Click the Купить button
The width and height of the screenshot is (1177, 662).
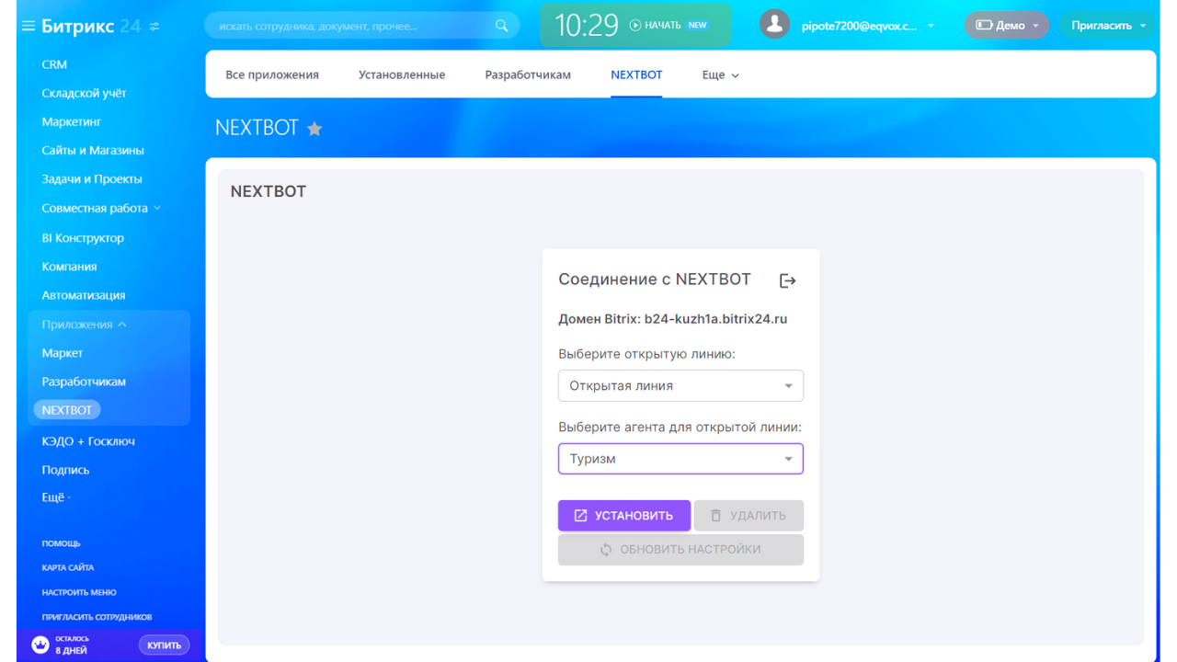pos(165,645)
